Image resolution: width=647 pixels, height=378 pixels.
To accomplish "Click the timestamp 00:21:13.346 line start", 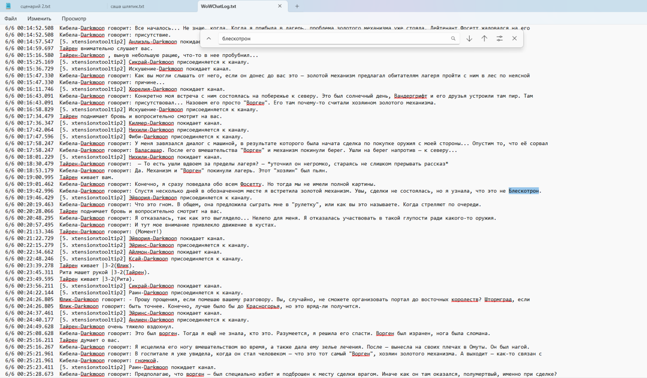I will click(35, 232).
